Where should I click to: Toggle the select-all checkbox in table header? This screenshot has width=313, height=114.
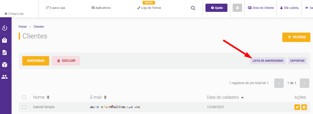[24, 97]
